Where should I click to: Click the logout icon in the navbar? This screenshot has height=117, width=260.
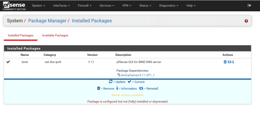pos(249,6)
